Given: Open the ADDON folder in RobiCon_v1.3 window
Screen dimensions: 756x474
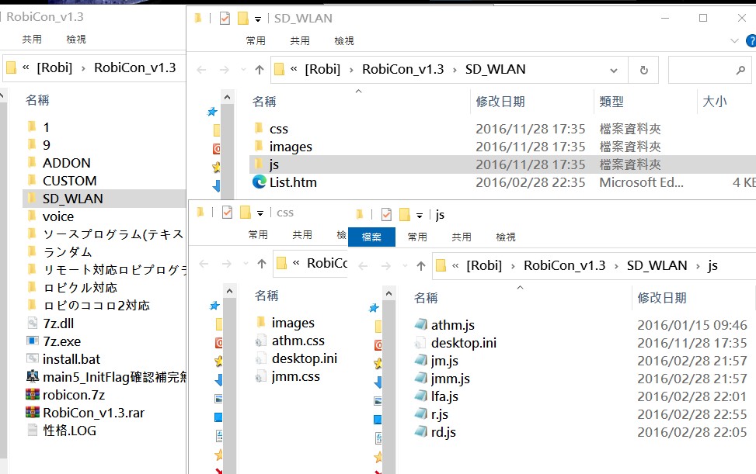Looking at the screenshot, I should [x=66, y=163].
